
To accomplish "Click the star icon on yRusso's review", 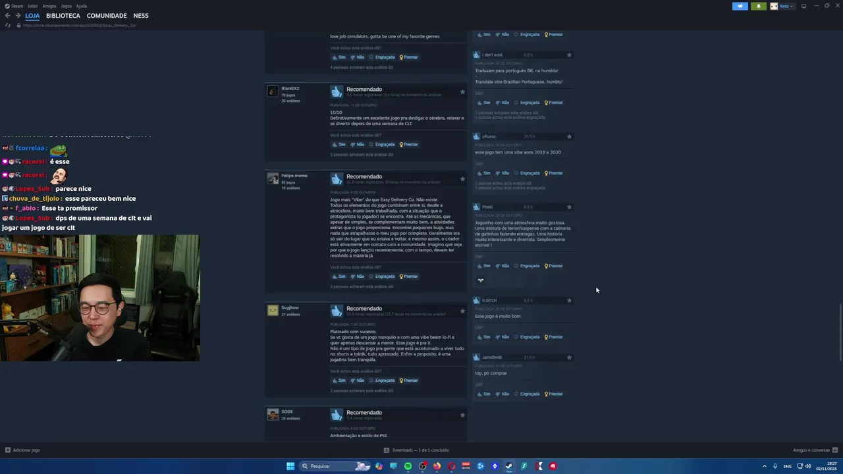I will (x=569, y=136).
